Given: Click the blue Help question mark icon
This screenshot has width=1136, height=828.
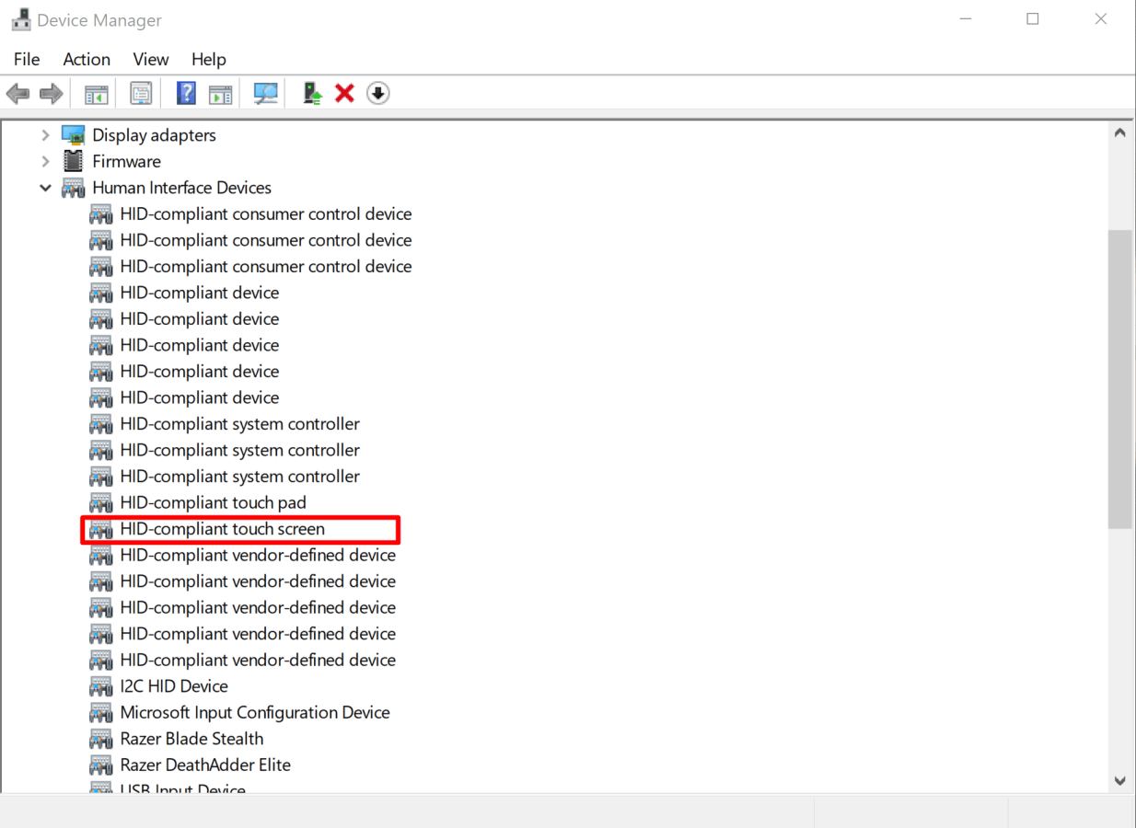Looking at the screenshot, I should 186,93.
